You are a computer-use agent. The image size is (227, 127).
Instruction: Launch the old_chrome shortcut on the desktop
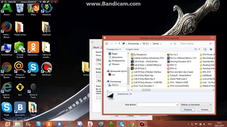click(6, 70)
